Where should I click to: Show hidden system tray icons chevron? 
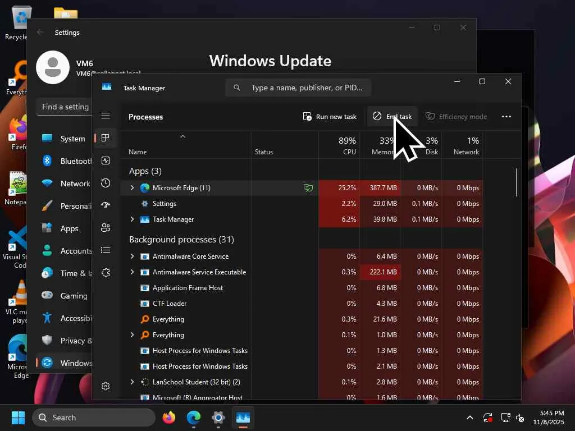470,418
